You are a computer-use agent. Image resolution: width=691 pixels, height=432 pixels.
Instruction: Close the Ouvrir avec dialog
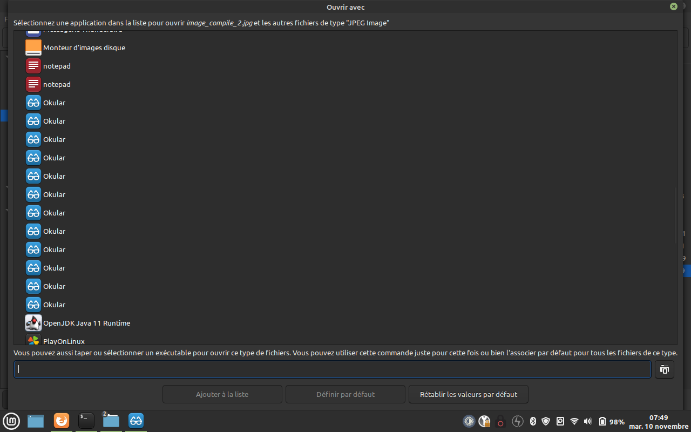coord(674,6)
